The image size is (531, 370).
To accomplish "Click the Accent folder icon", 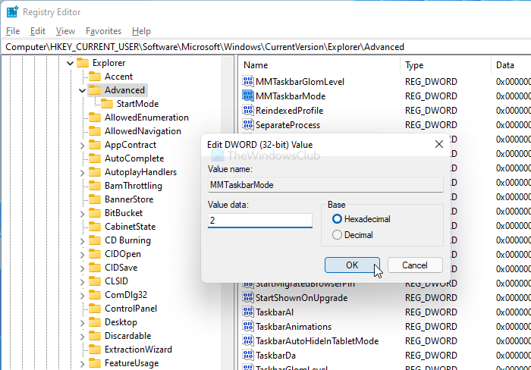I will pos(95,76).
